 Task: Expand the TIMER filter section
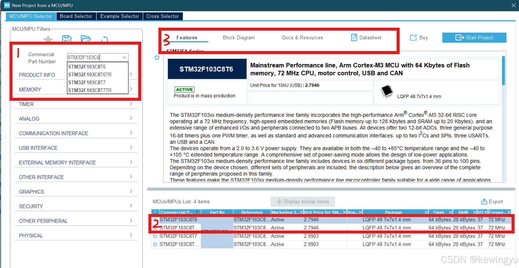76,104
